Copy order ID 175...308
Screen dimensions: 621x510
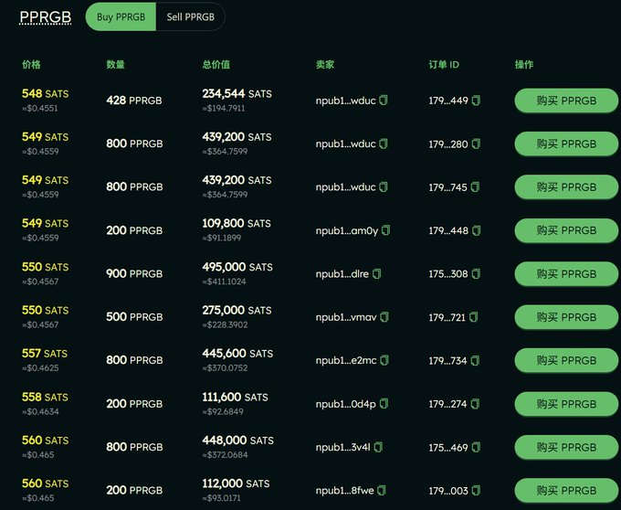point(476,273)
